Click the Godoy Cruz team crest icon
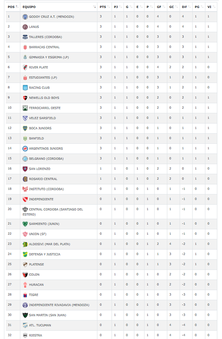The width and height of the screenshot is (222, 339). point(25,16)
